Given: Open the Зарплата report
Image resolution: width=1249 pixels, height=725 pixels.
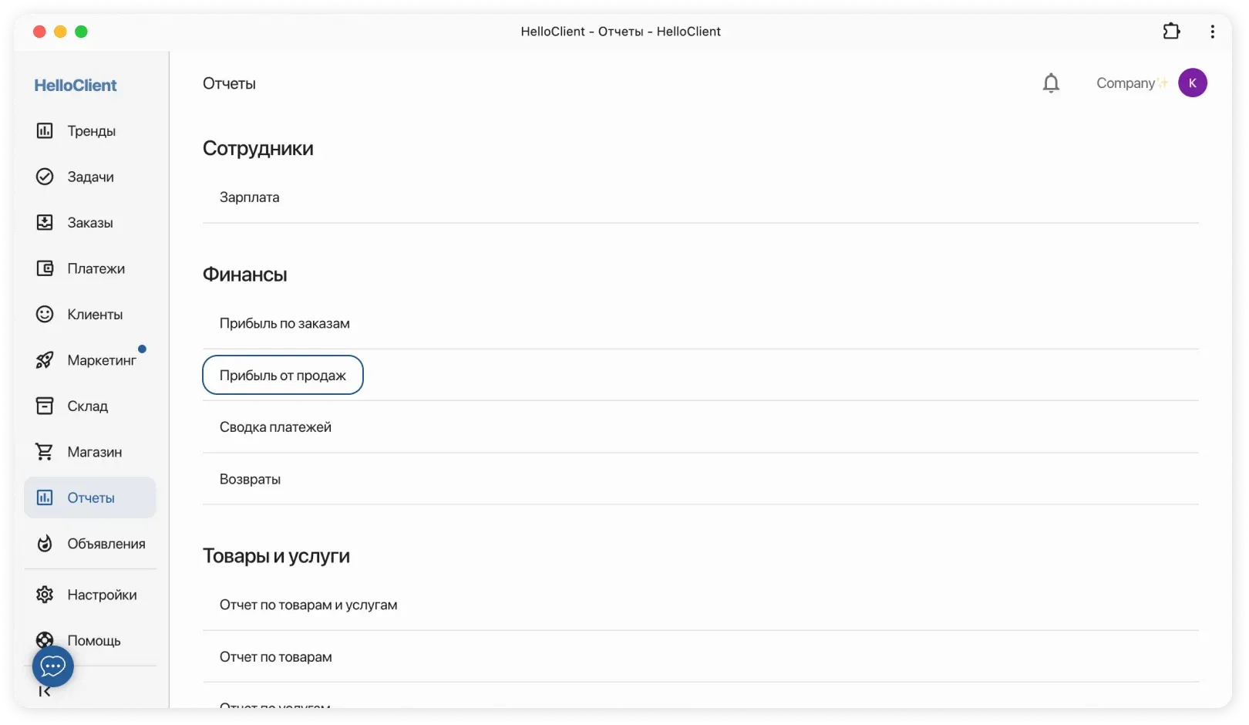Looking at the screenshot, I should click(249, 197).
